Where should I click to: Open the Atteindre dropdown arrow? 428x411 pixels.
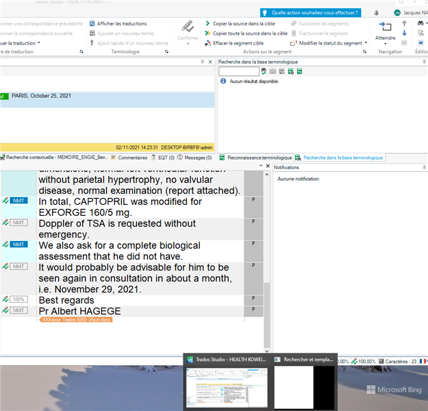point(385,44)
